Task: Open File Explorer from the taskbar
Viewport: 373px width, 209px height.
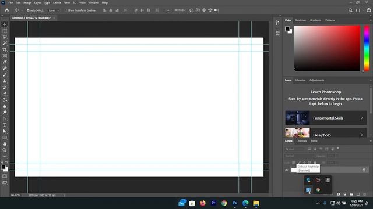Action: coord(256,203)
